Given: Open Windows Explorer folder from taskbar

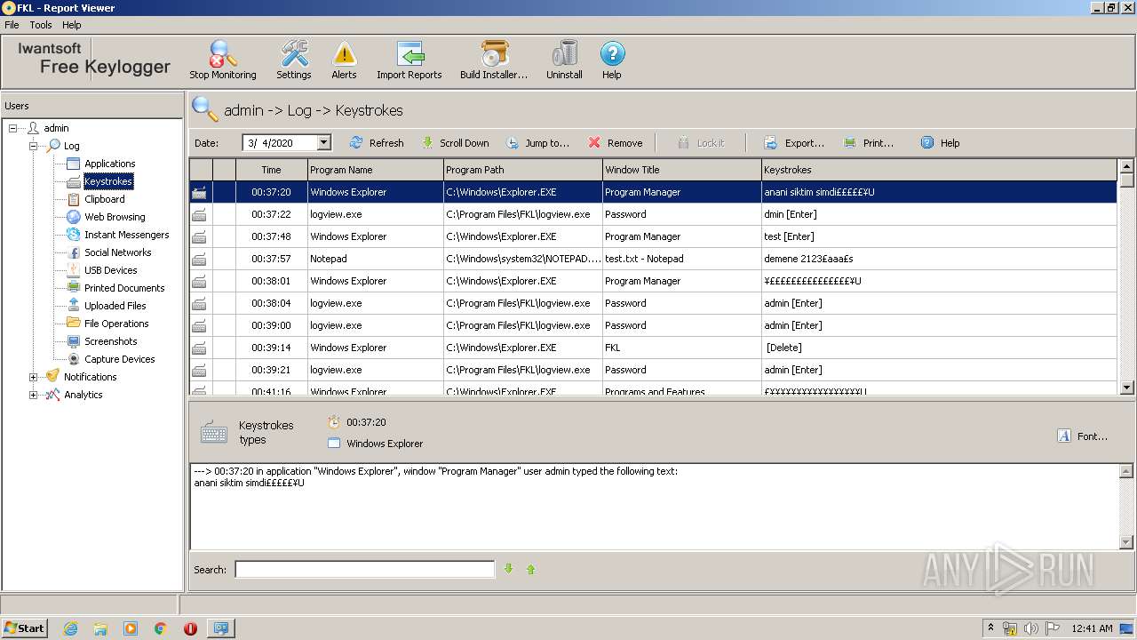Looking at the screenshot, I should coord(100,628).
